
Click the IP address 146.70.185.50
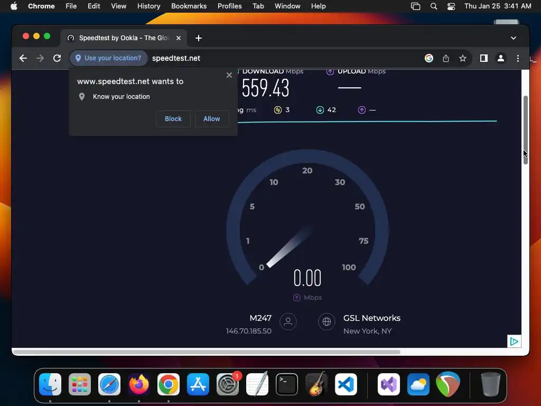[248, 331]
